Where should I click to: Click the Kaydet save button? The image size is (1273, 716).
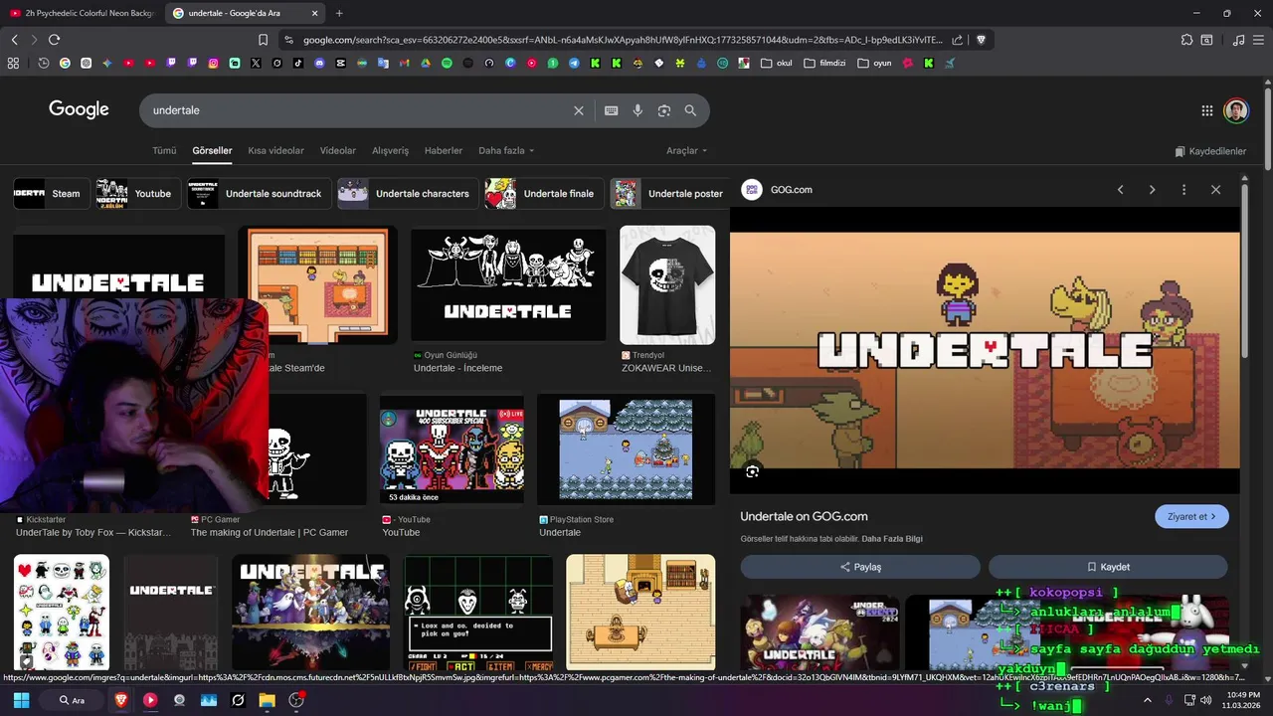[x=1108, y=567]
